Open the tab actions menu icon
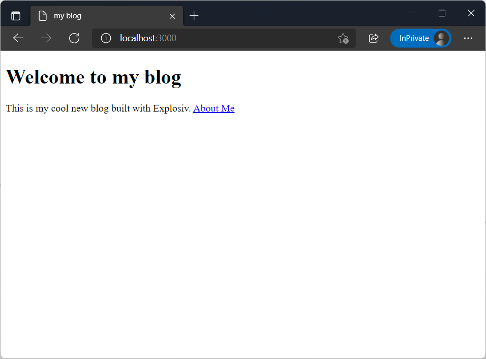The width and height of the screenshot is (486, 359). [x=16, y=15]
